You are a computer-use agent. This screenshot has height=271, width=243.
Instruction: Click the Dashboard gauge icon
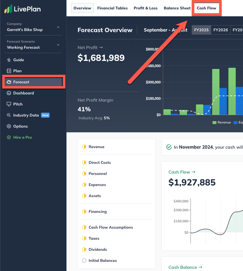point(9,93)
